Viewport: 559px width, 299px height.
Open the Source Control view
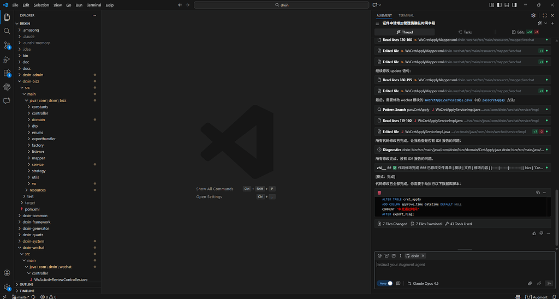7,45
